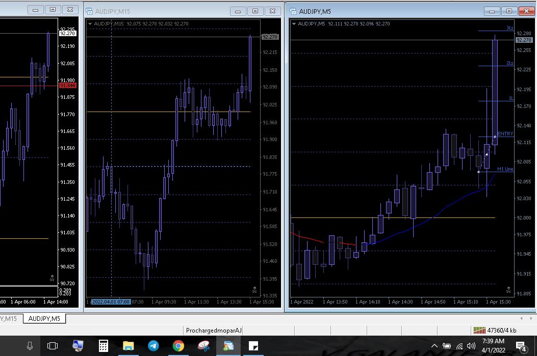Click the 47360/4 kb connection status indicator
Image resolution: width=537 pixels, height=356 pixels.
tap(495, 331)
